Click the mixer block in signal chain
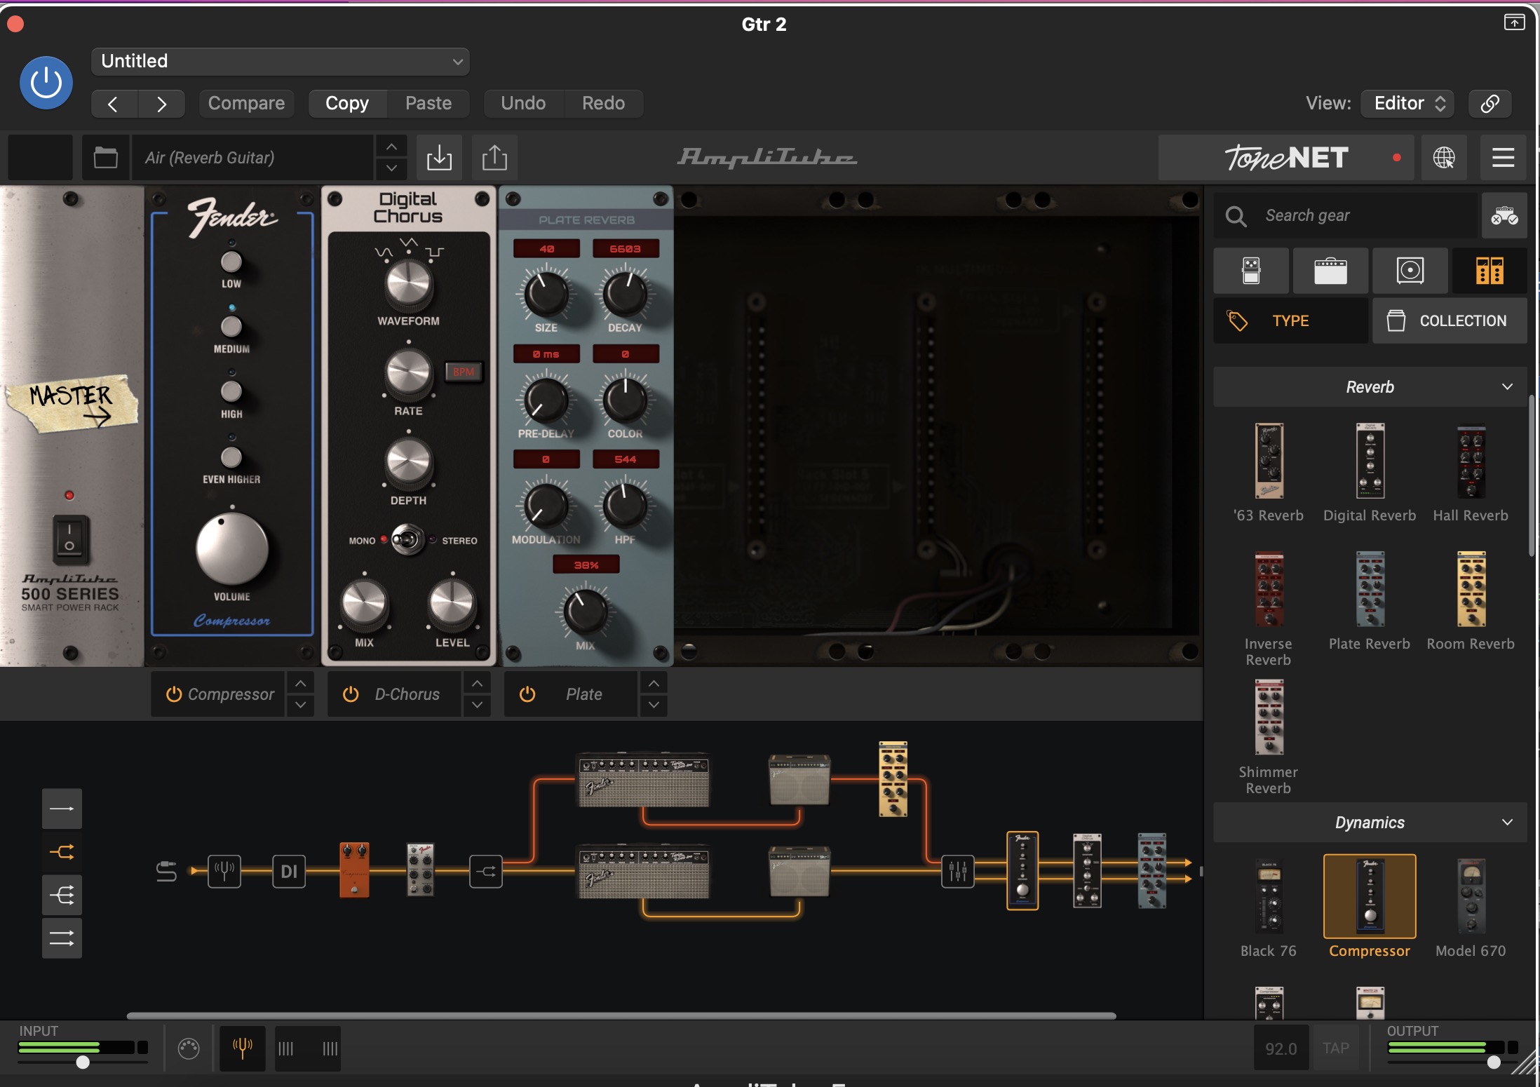Screen dimensions: 1540x1087 (x=958, y=872)
